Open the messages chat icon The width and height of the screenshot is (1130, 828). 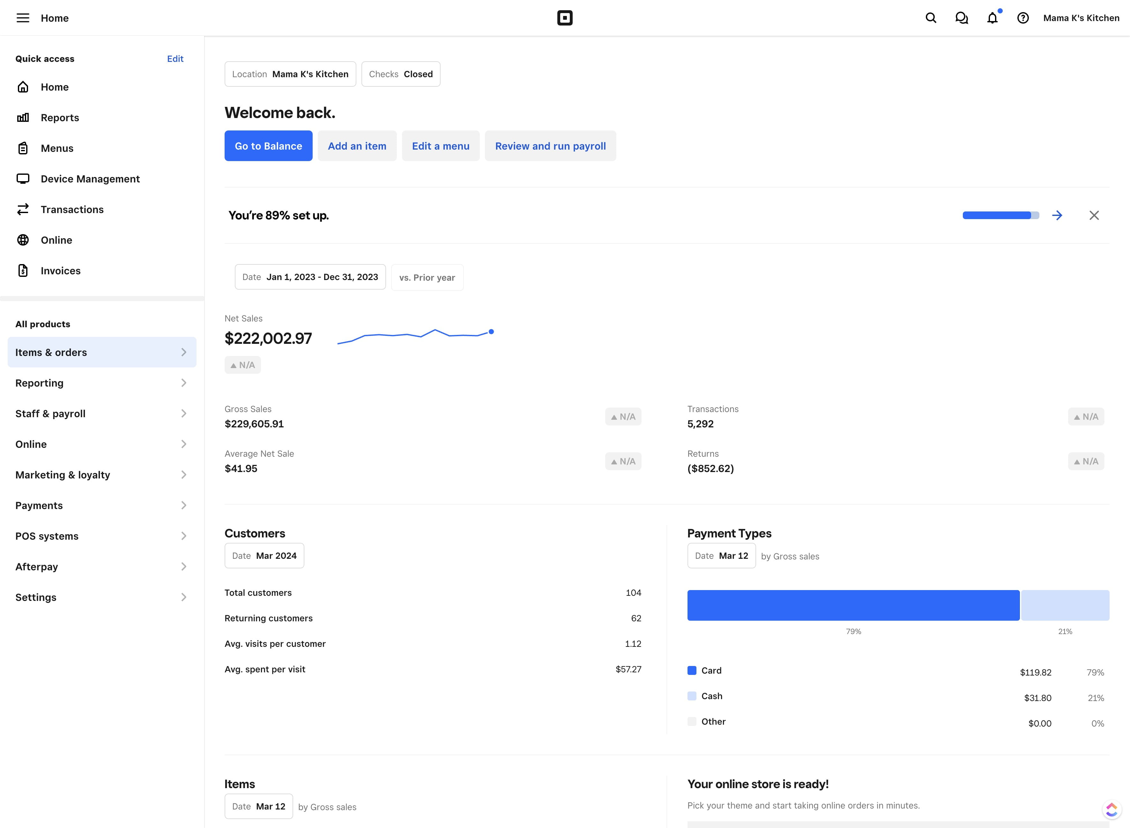point(961,18)
